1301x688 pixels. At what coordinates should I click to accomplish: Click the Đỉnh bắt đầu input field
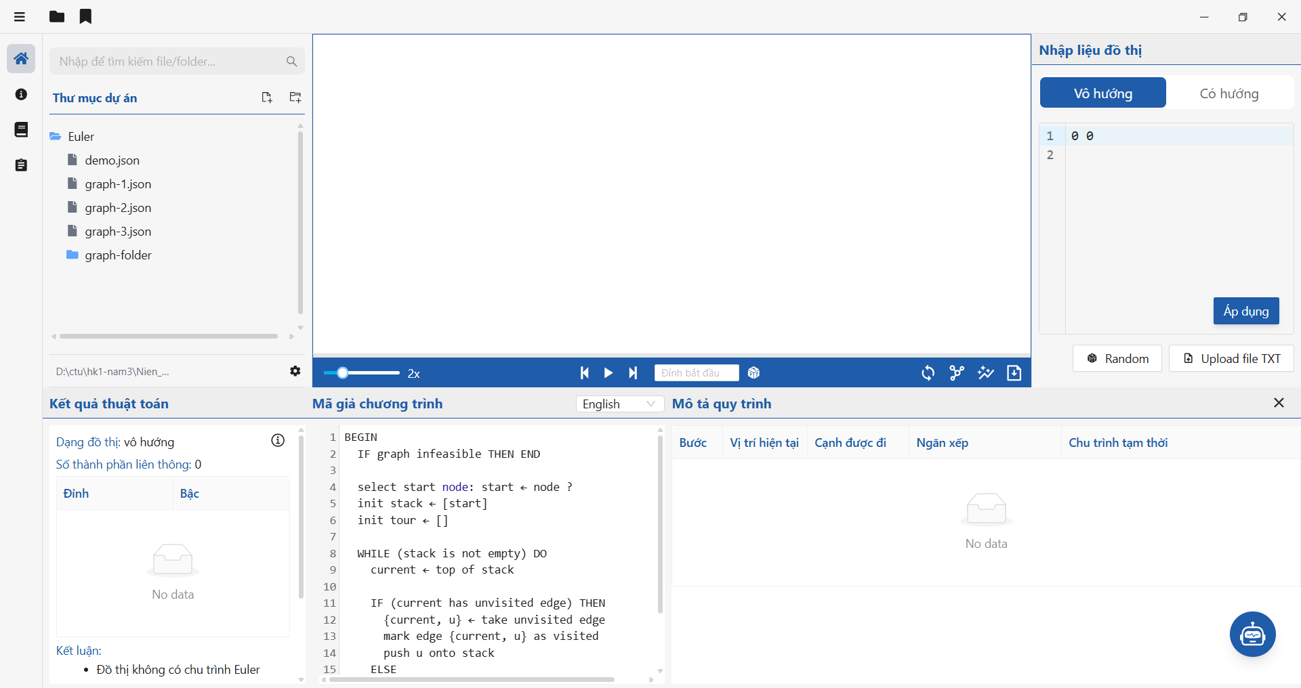[696, 372]
